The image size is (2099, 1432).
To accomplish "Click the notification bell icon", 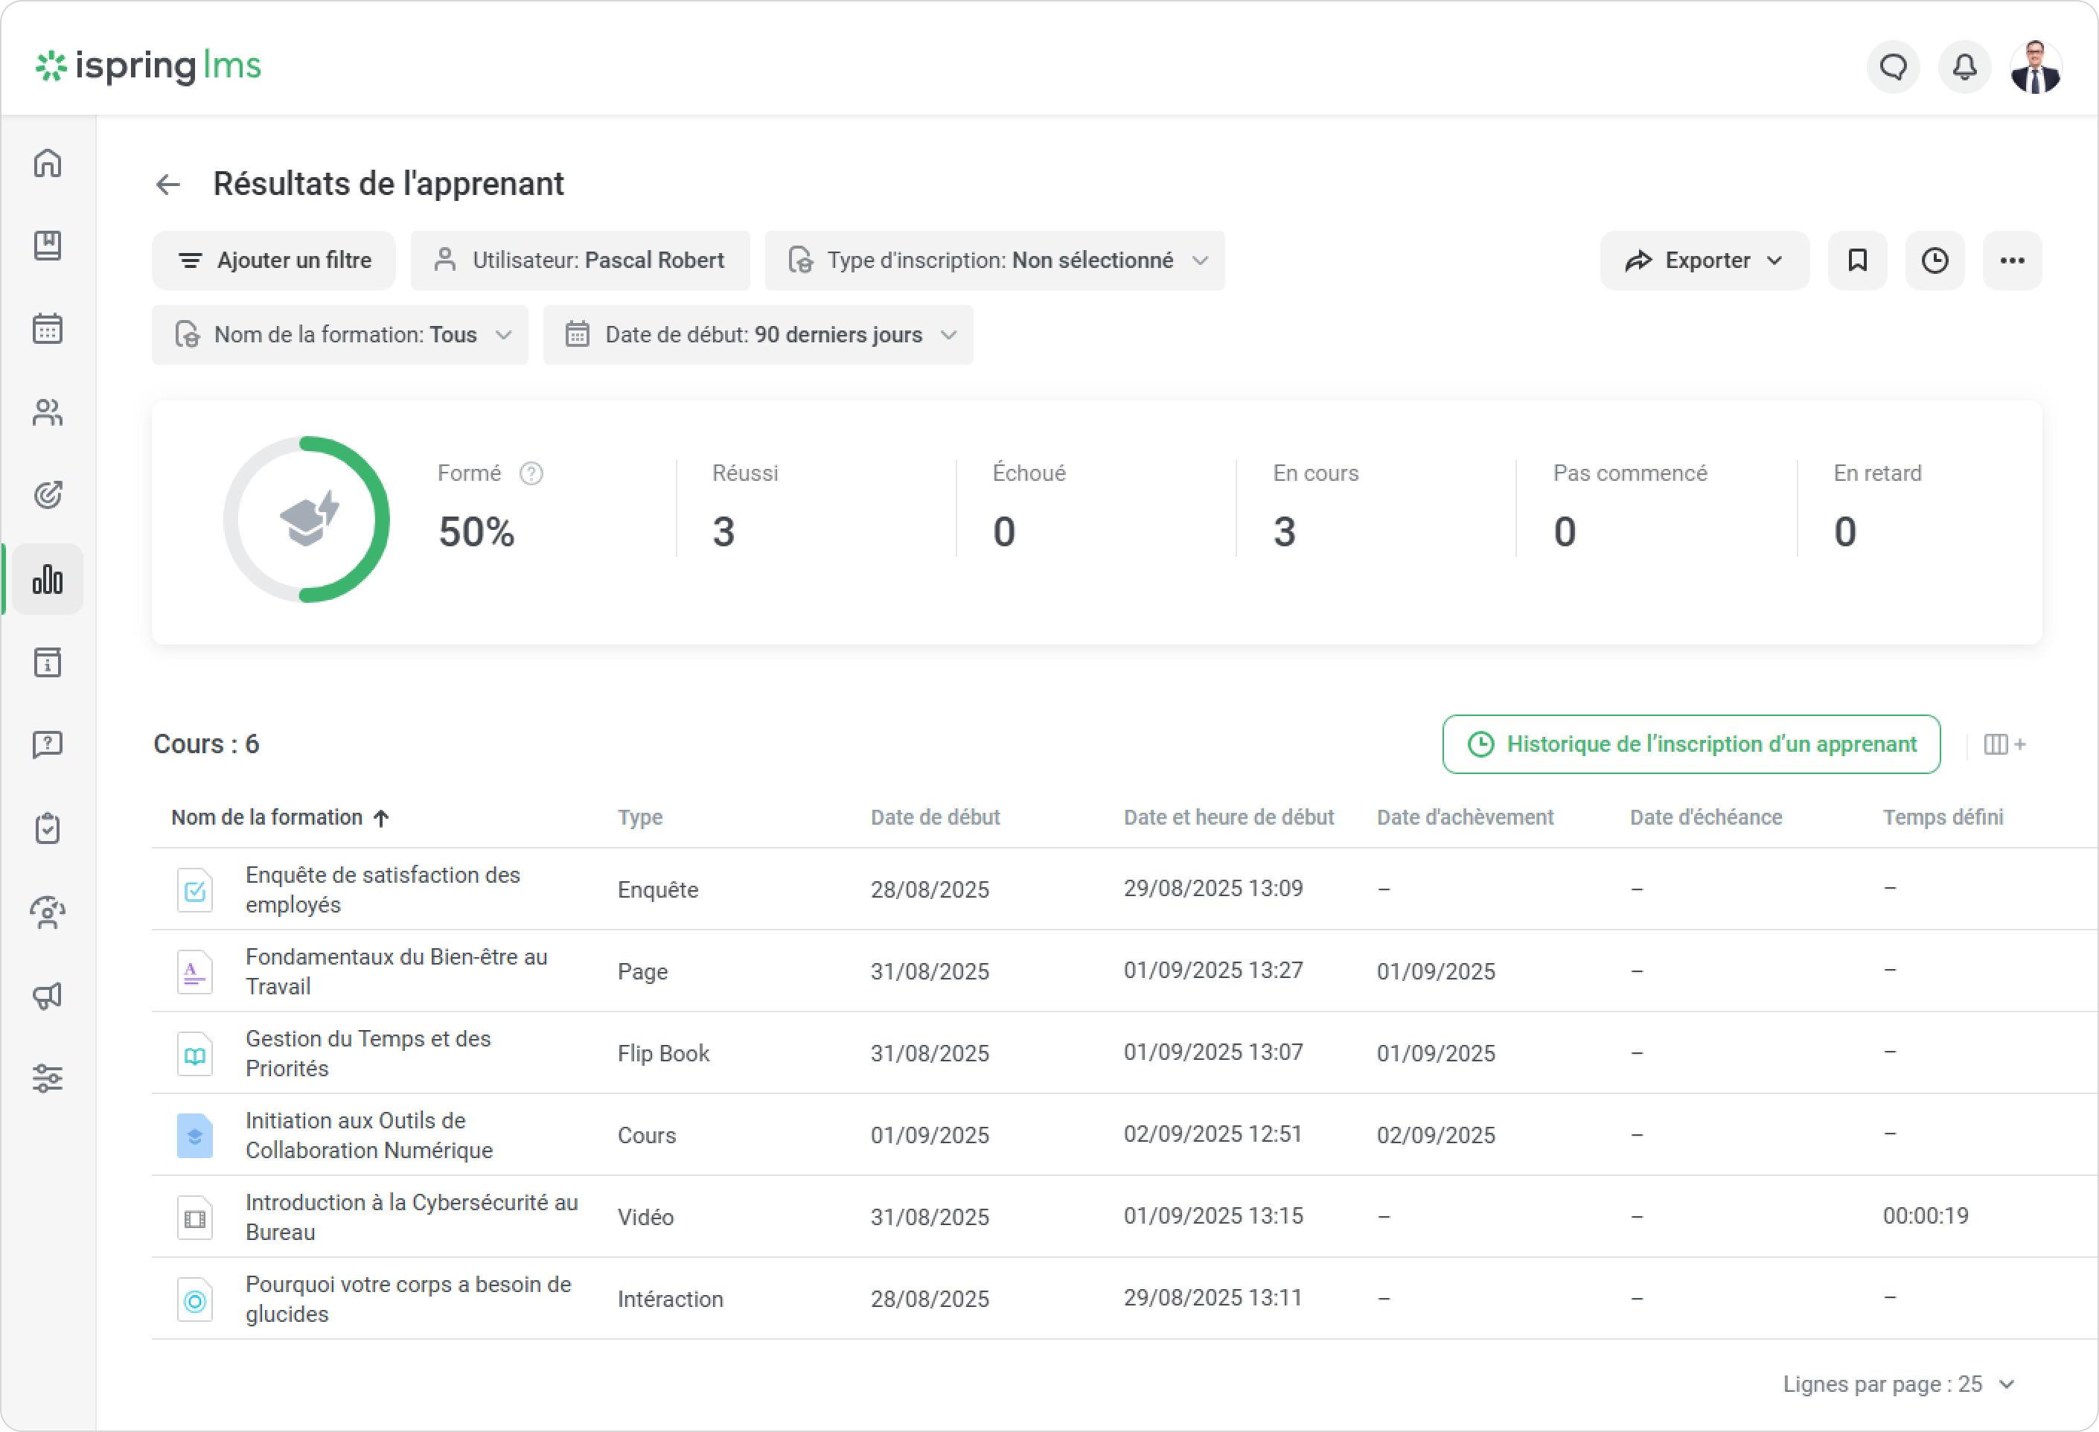I will pyautogui.click(x=1964, y=67).
